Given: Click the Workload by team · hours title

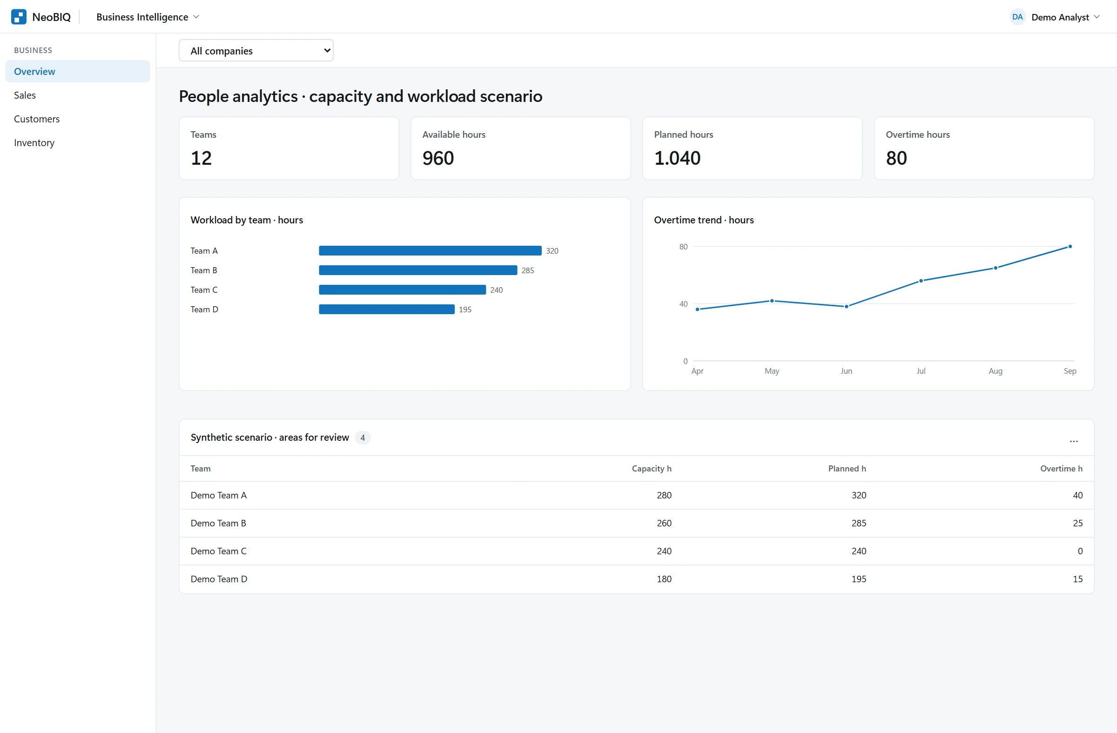Looking at the screenshot, I should (x=246, y=220).
